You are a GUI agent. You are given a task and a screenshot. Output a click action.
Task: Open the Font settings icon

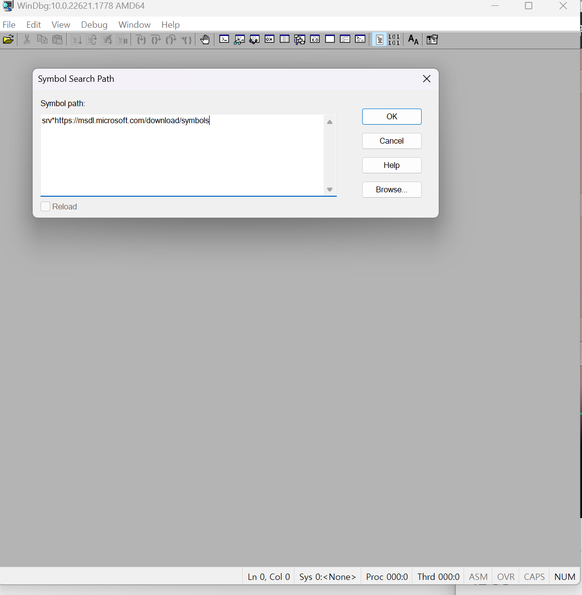(x=413, y=40)
